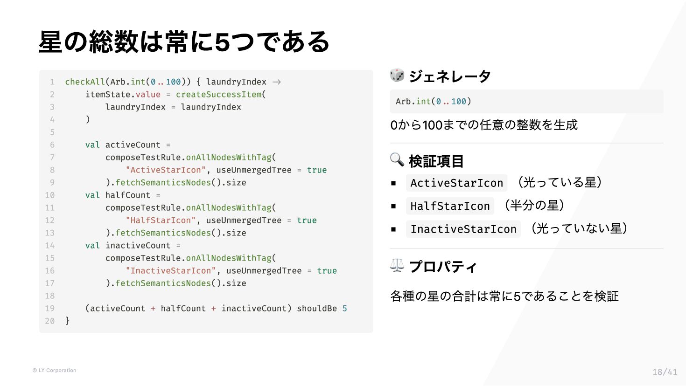Click the dice emoji beside ジェネレータ
Screen dimensions: 686x386
[x=397, y=76]
